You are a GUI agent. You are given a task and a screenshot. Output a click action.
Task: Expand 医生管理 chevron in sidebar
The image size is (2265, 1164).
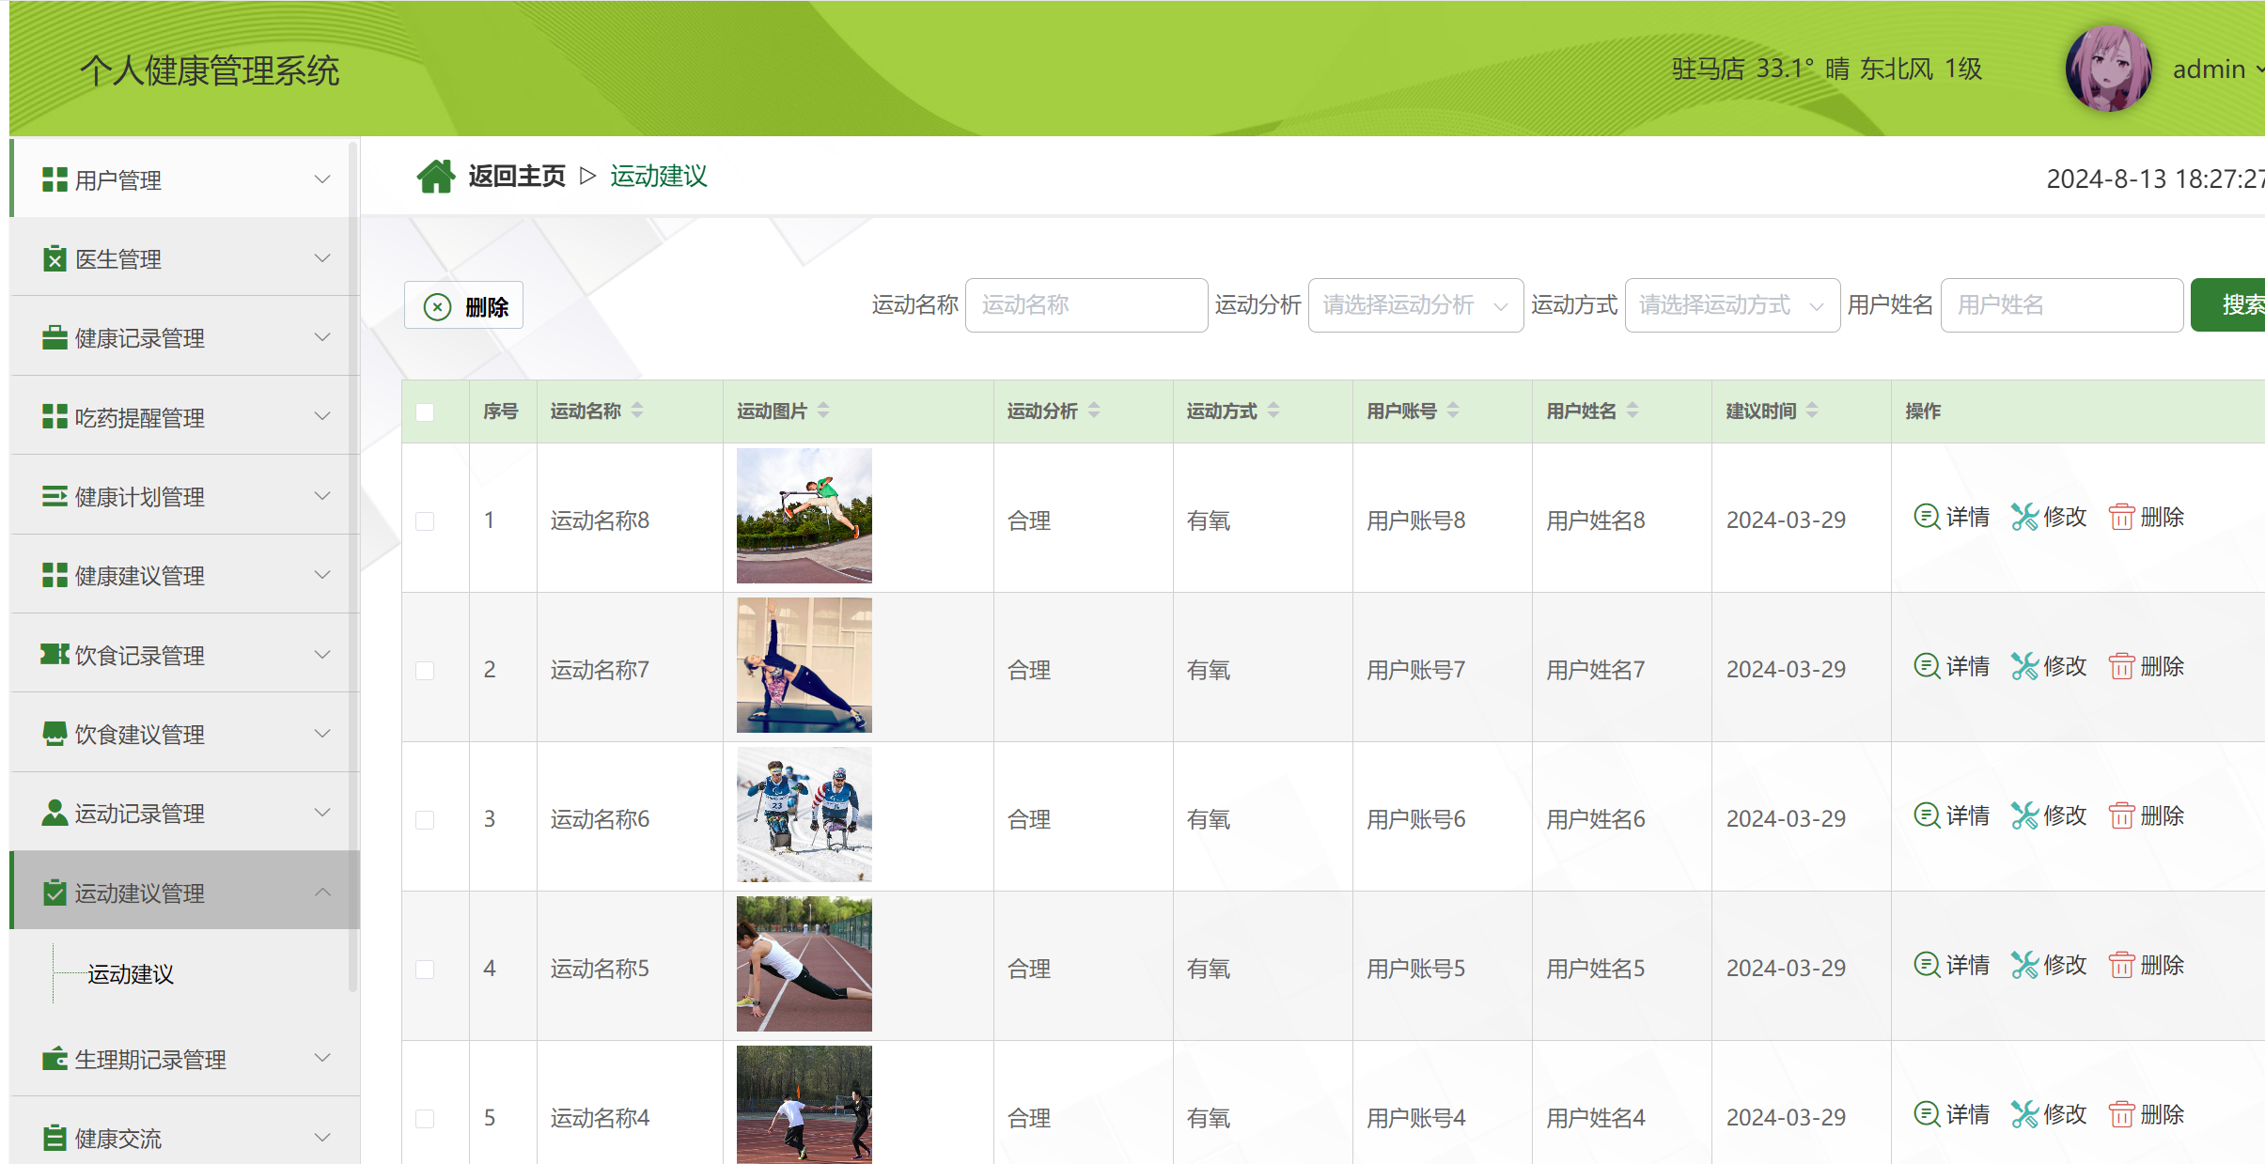pos(322,257)
